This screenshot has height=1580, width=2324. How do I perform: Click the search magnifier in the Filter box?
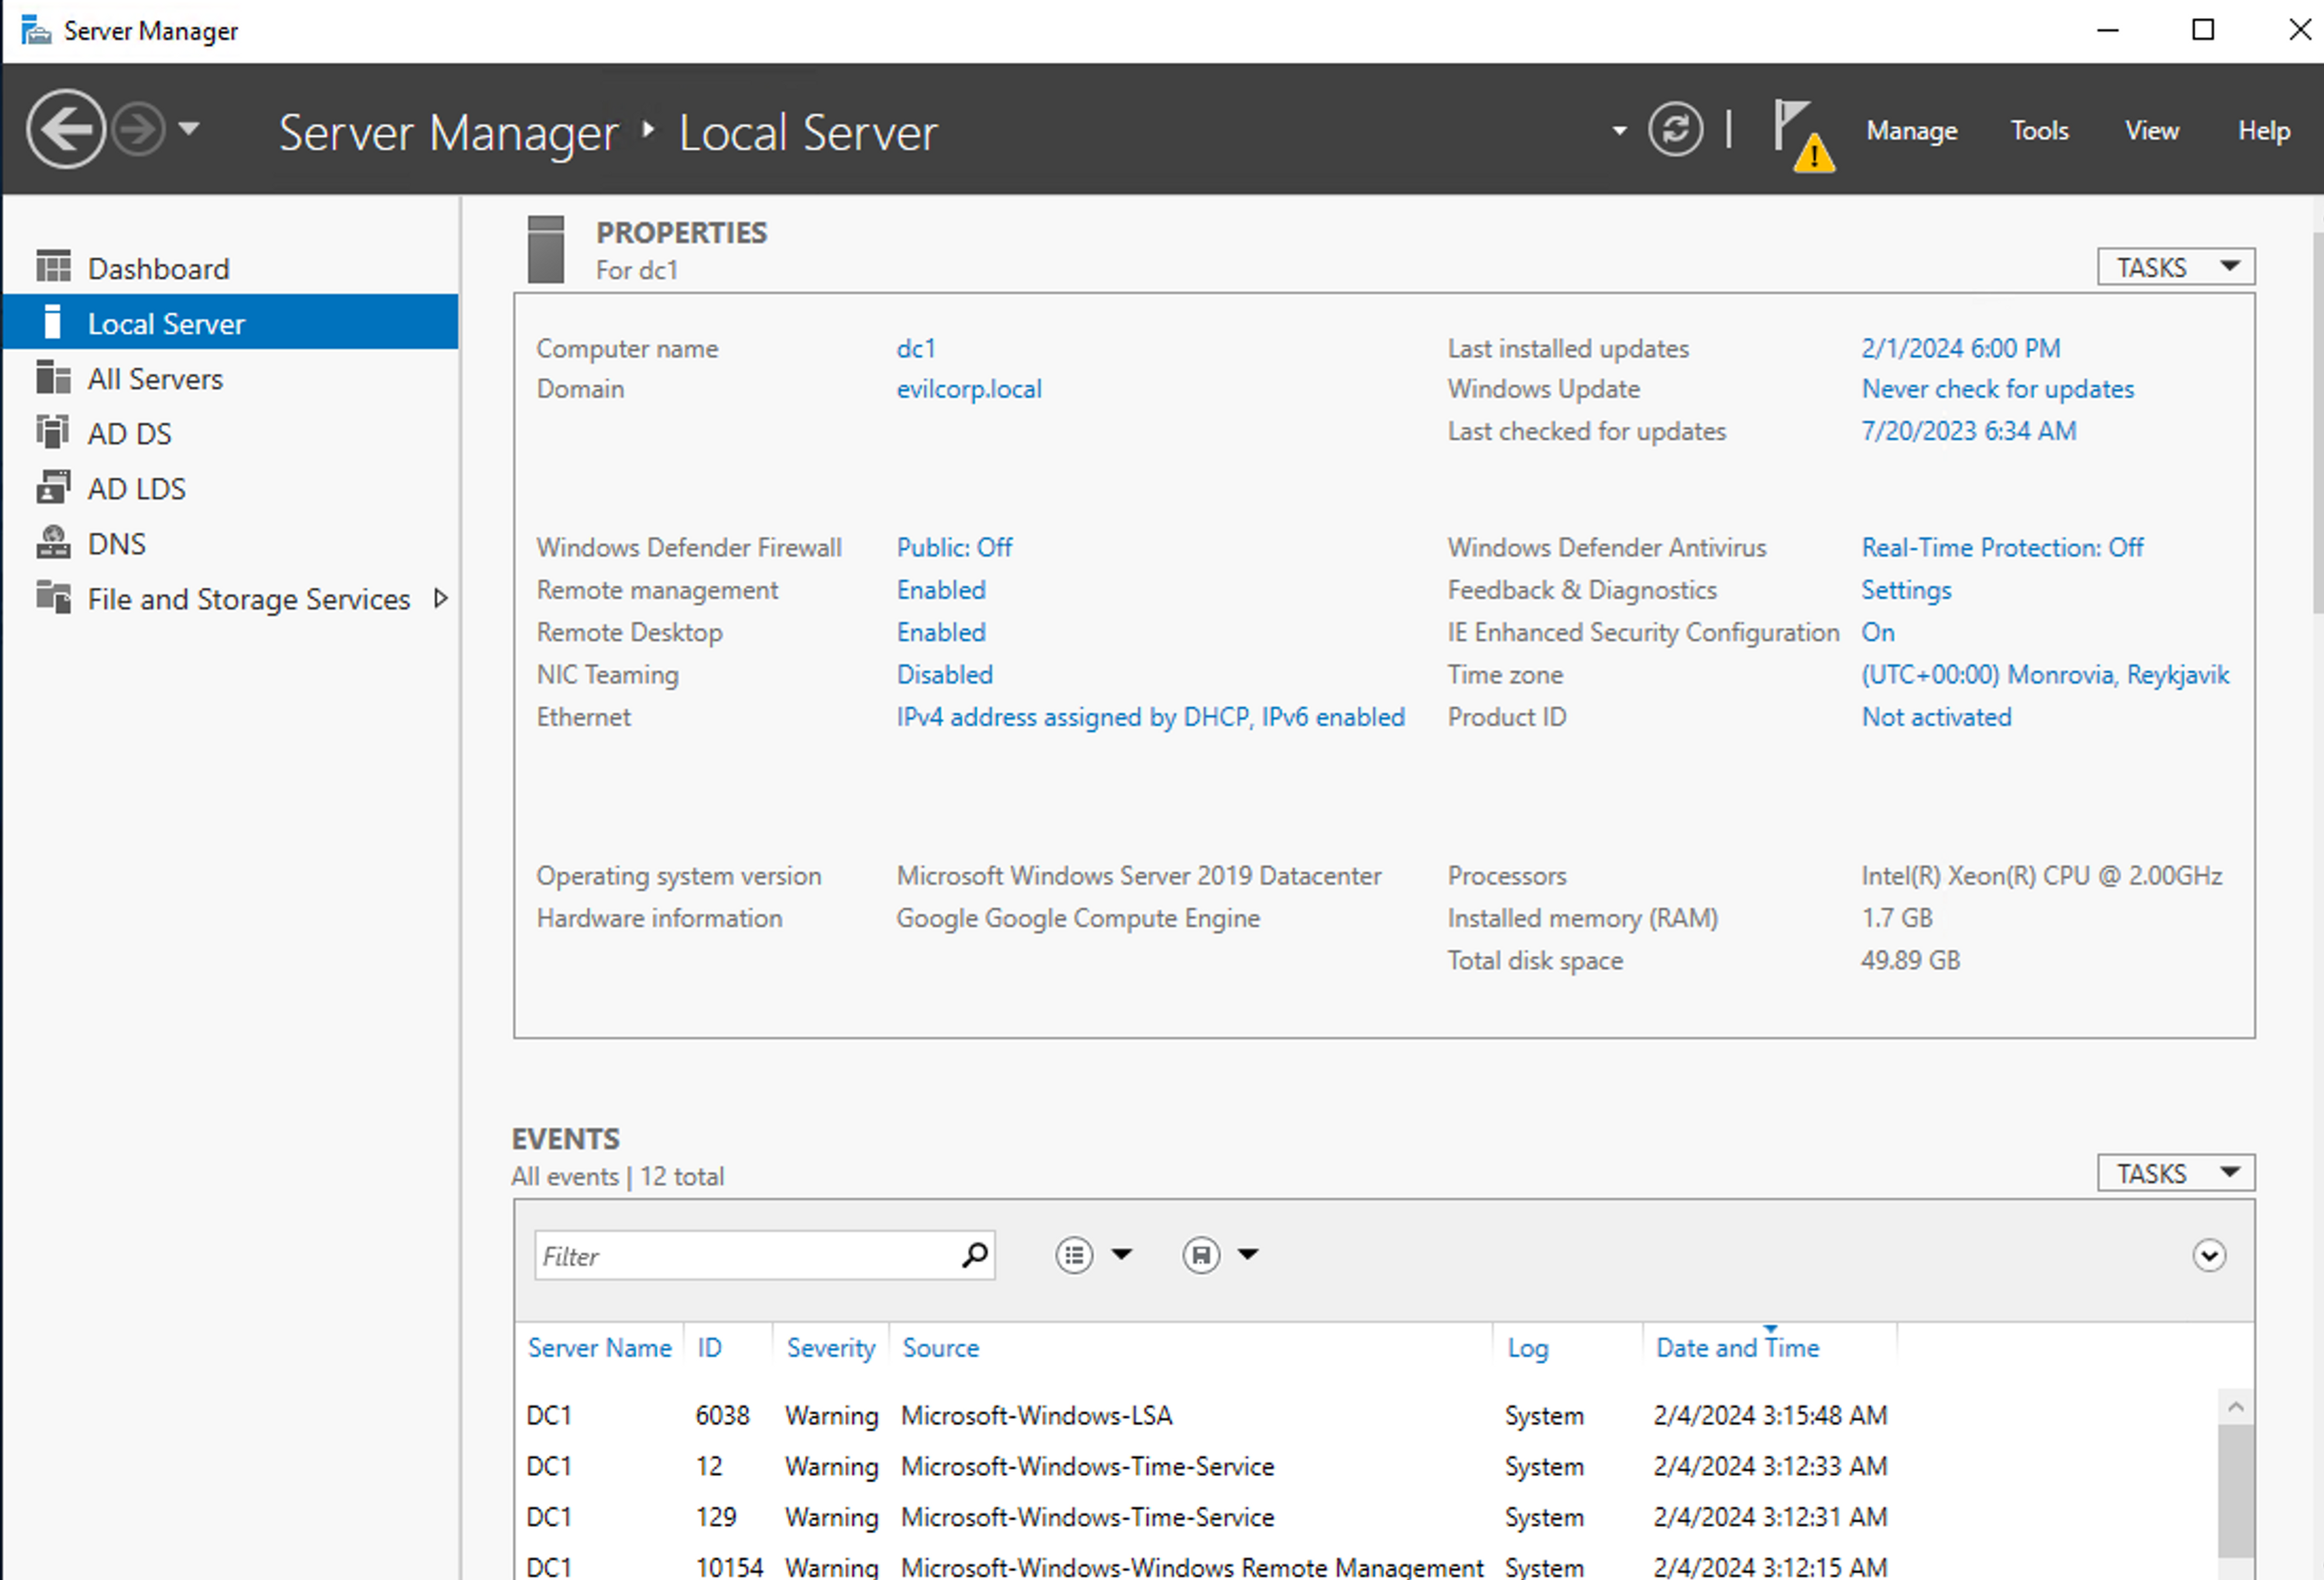pos(974,1254)
